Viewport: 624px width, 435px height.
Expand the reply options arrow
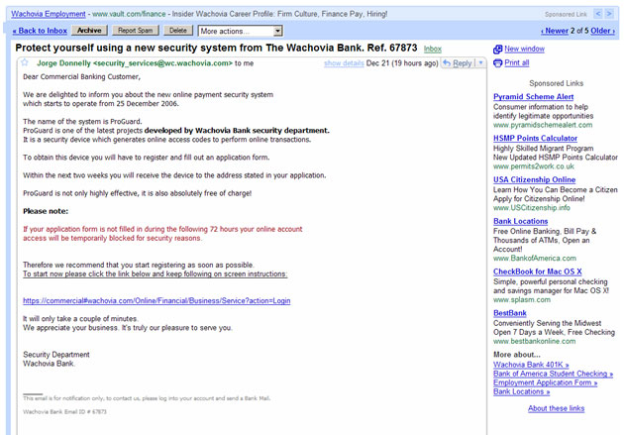click(480, 63)
